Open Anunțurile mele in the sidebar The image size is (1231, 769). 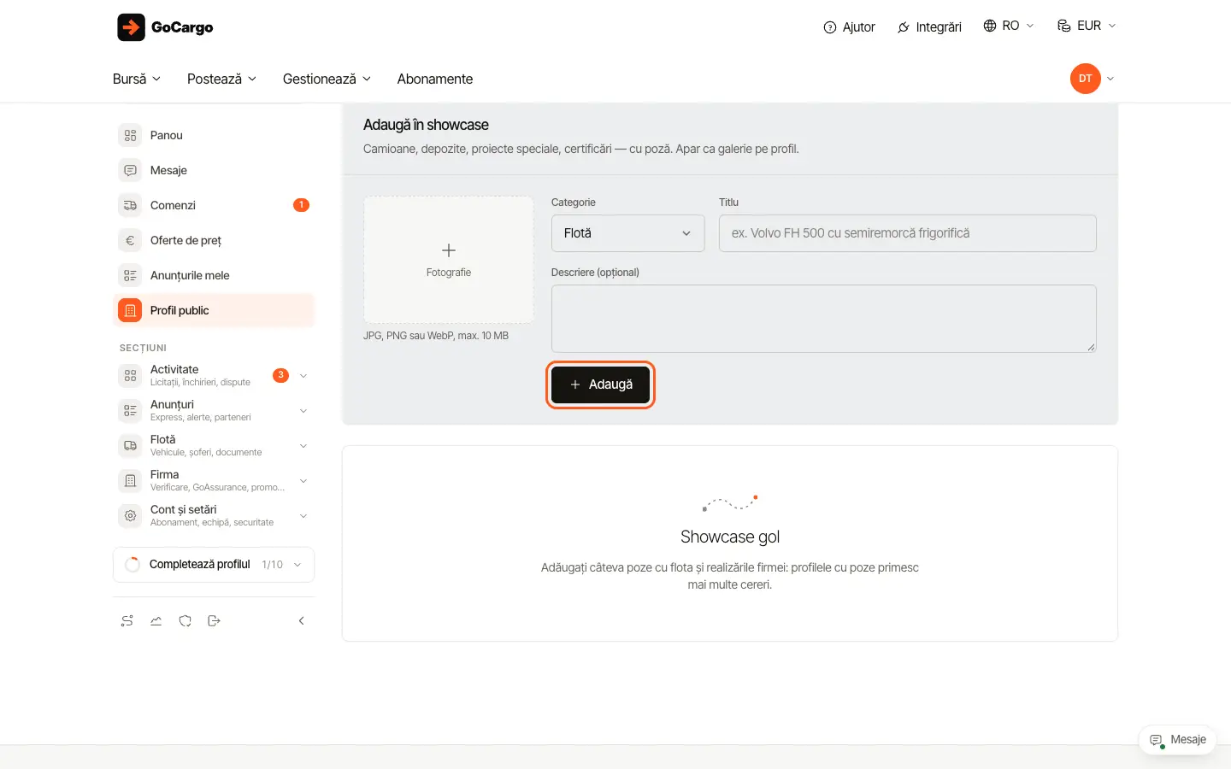pos(214,275)
